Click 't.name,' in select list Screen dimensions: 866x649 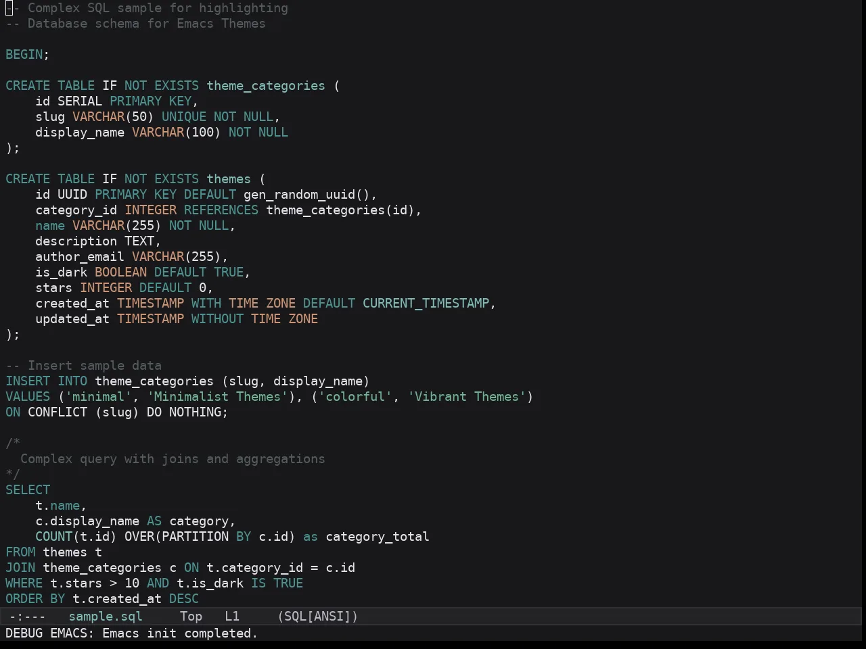(61, 506)
